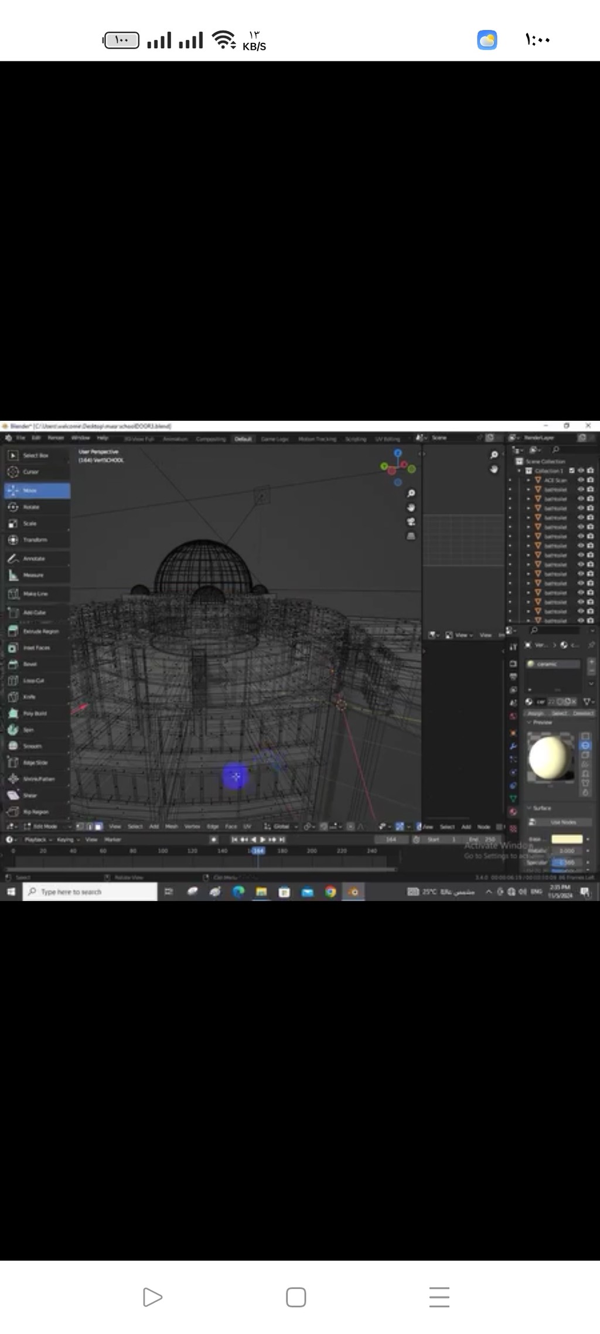Toggle Collection 1 visibility eye
Image resolution: width=600 pixels, height=1334 pixels.
tap(581, 471)
